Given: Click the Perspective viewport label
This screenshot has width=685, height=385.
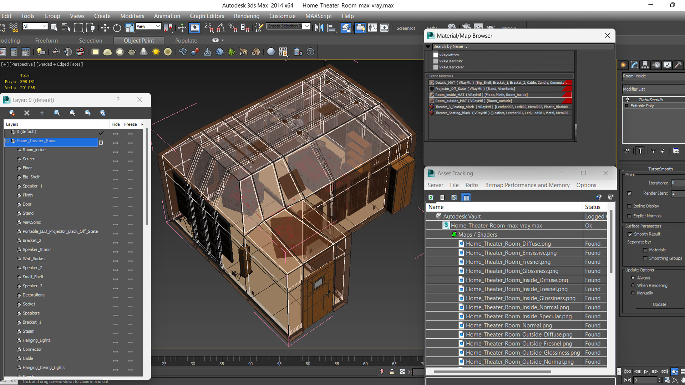Looking at the screenshot, I should tap(22, 64).
